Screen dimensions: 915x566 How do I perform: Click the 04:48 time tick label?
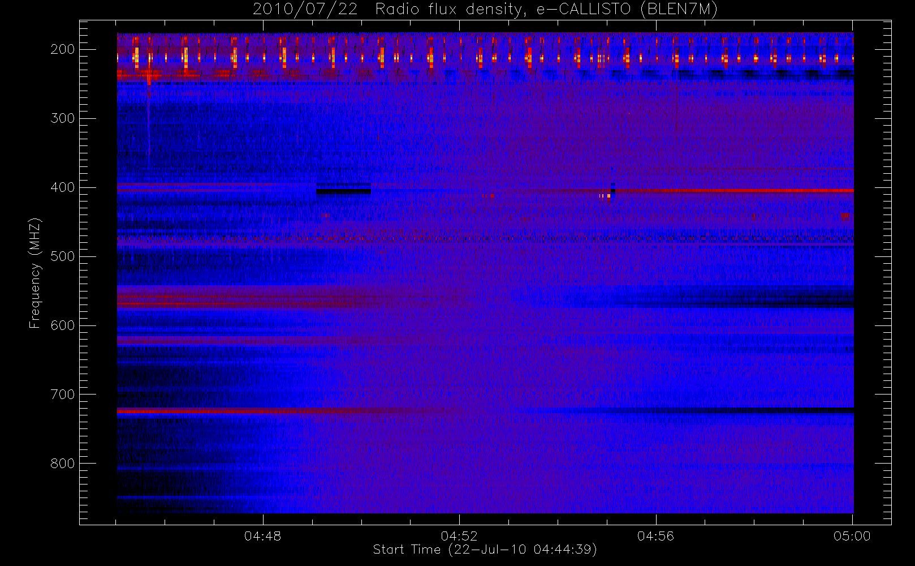point(263,536)
